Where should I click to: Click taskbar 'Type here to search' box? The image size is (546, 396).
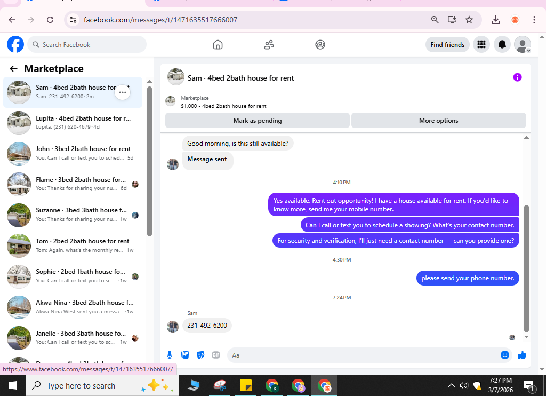pyautogui.click(x=102, y=385)
